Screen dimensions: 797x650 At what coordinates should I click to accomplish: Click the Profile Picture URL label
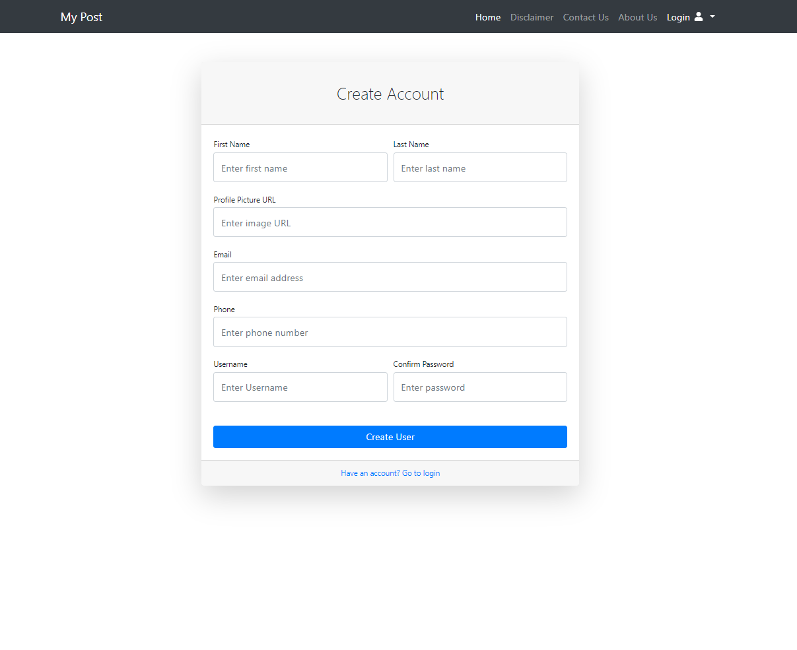244,200
